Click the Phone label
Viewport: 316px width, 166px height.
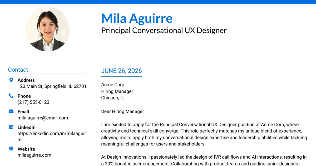click(x=24, y=96)
